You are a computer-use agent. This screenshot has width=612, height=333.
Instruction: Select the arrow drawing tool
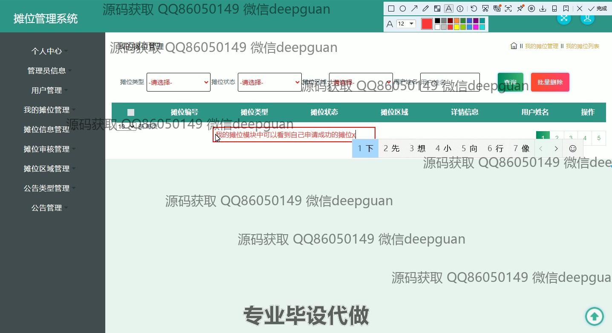[x=414, y=9]
